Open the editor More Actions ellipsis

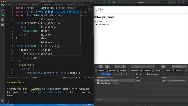92,4
